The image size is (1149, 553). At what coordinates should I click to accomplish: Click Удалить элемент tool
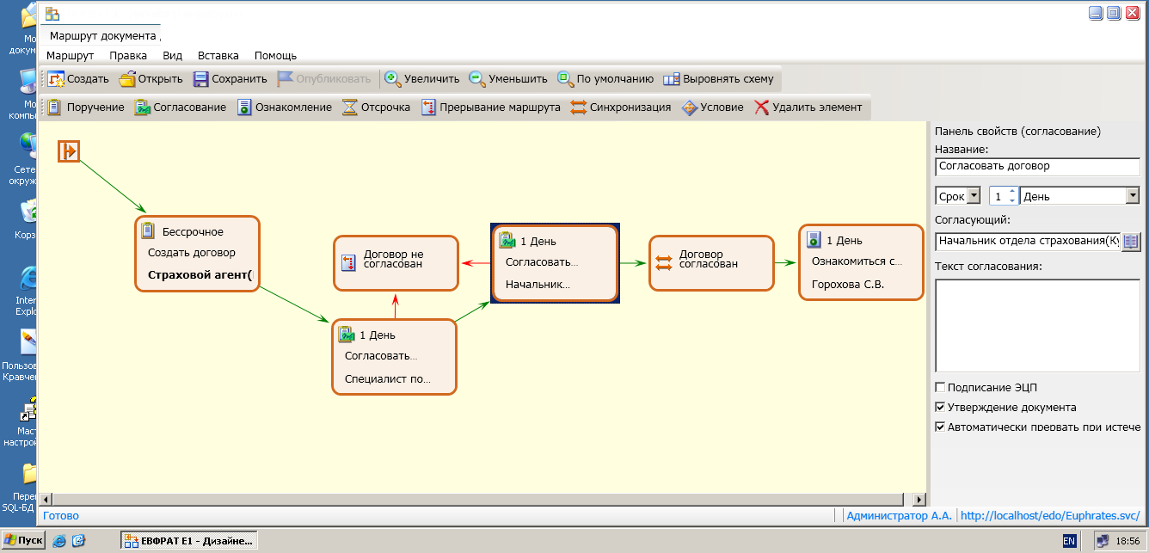point(808,108)
